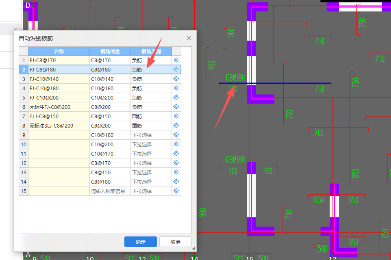Locate rebar for row 2 FJ-C8@180
Image resolution: width=391 pixels, height=260 pixels.
pyautogui.click(x=176, y=69)
